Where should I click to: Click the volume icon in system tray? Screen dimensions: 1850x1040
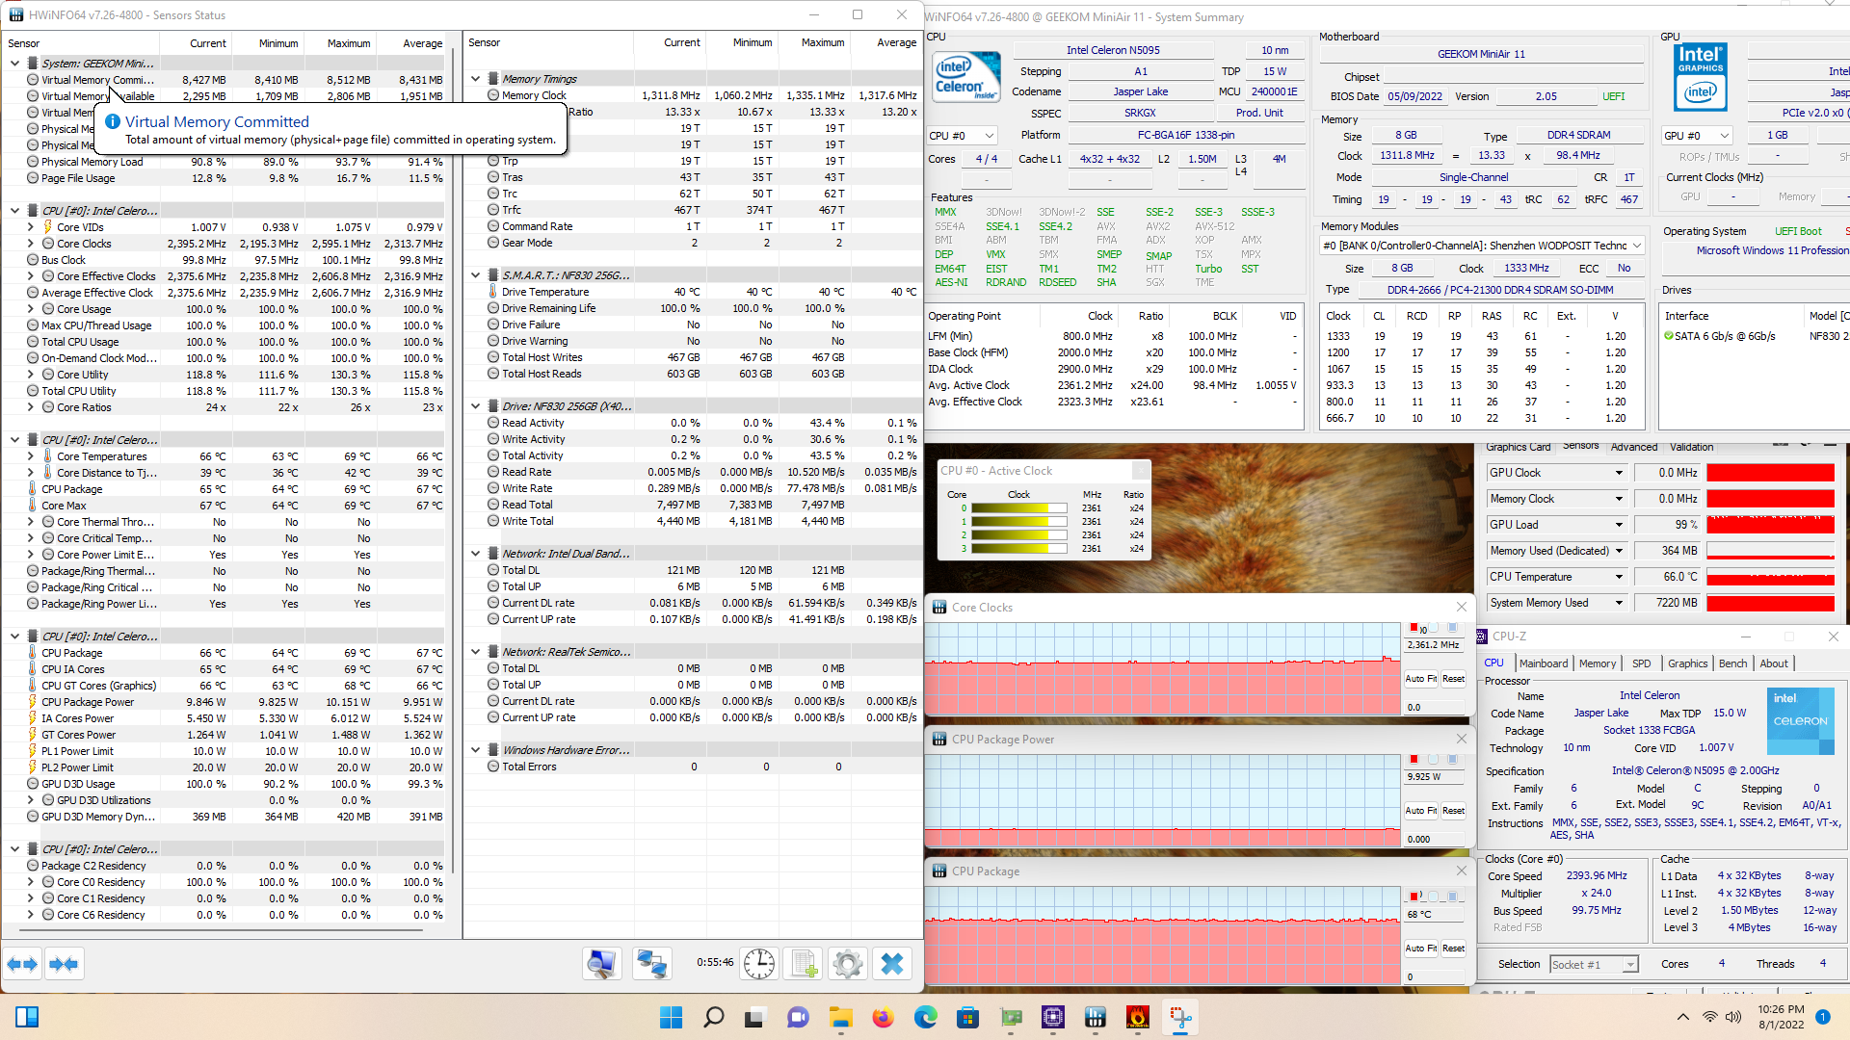1733,1017
